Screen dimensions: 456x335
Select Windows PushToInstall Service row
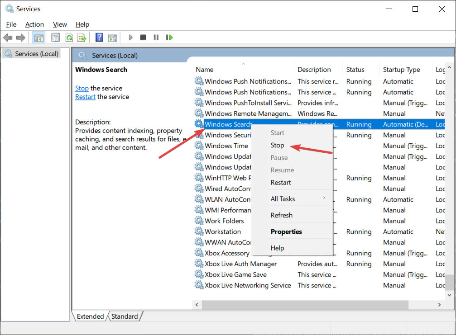pos(319,103)
